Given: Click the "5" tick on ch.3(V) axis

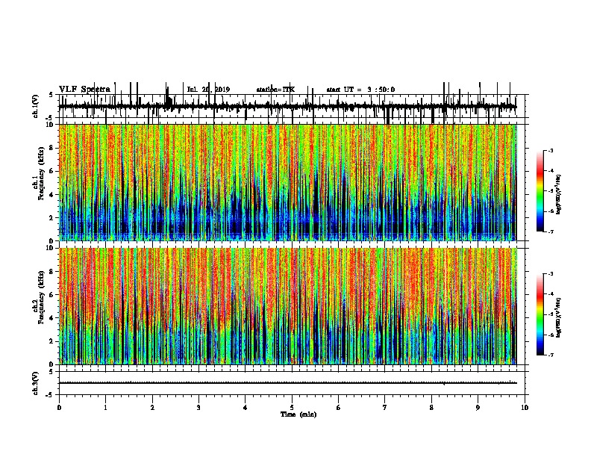Looking at the screenshot, I should click(x=52, y=372).
